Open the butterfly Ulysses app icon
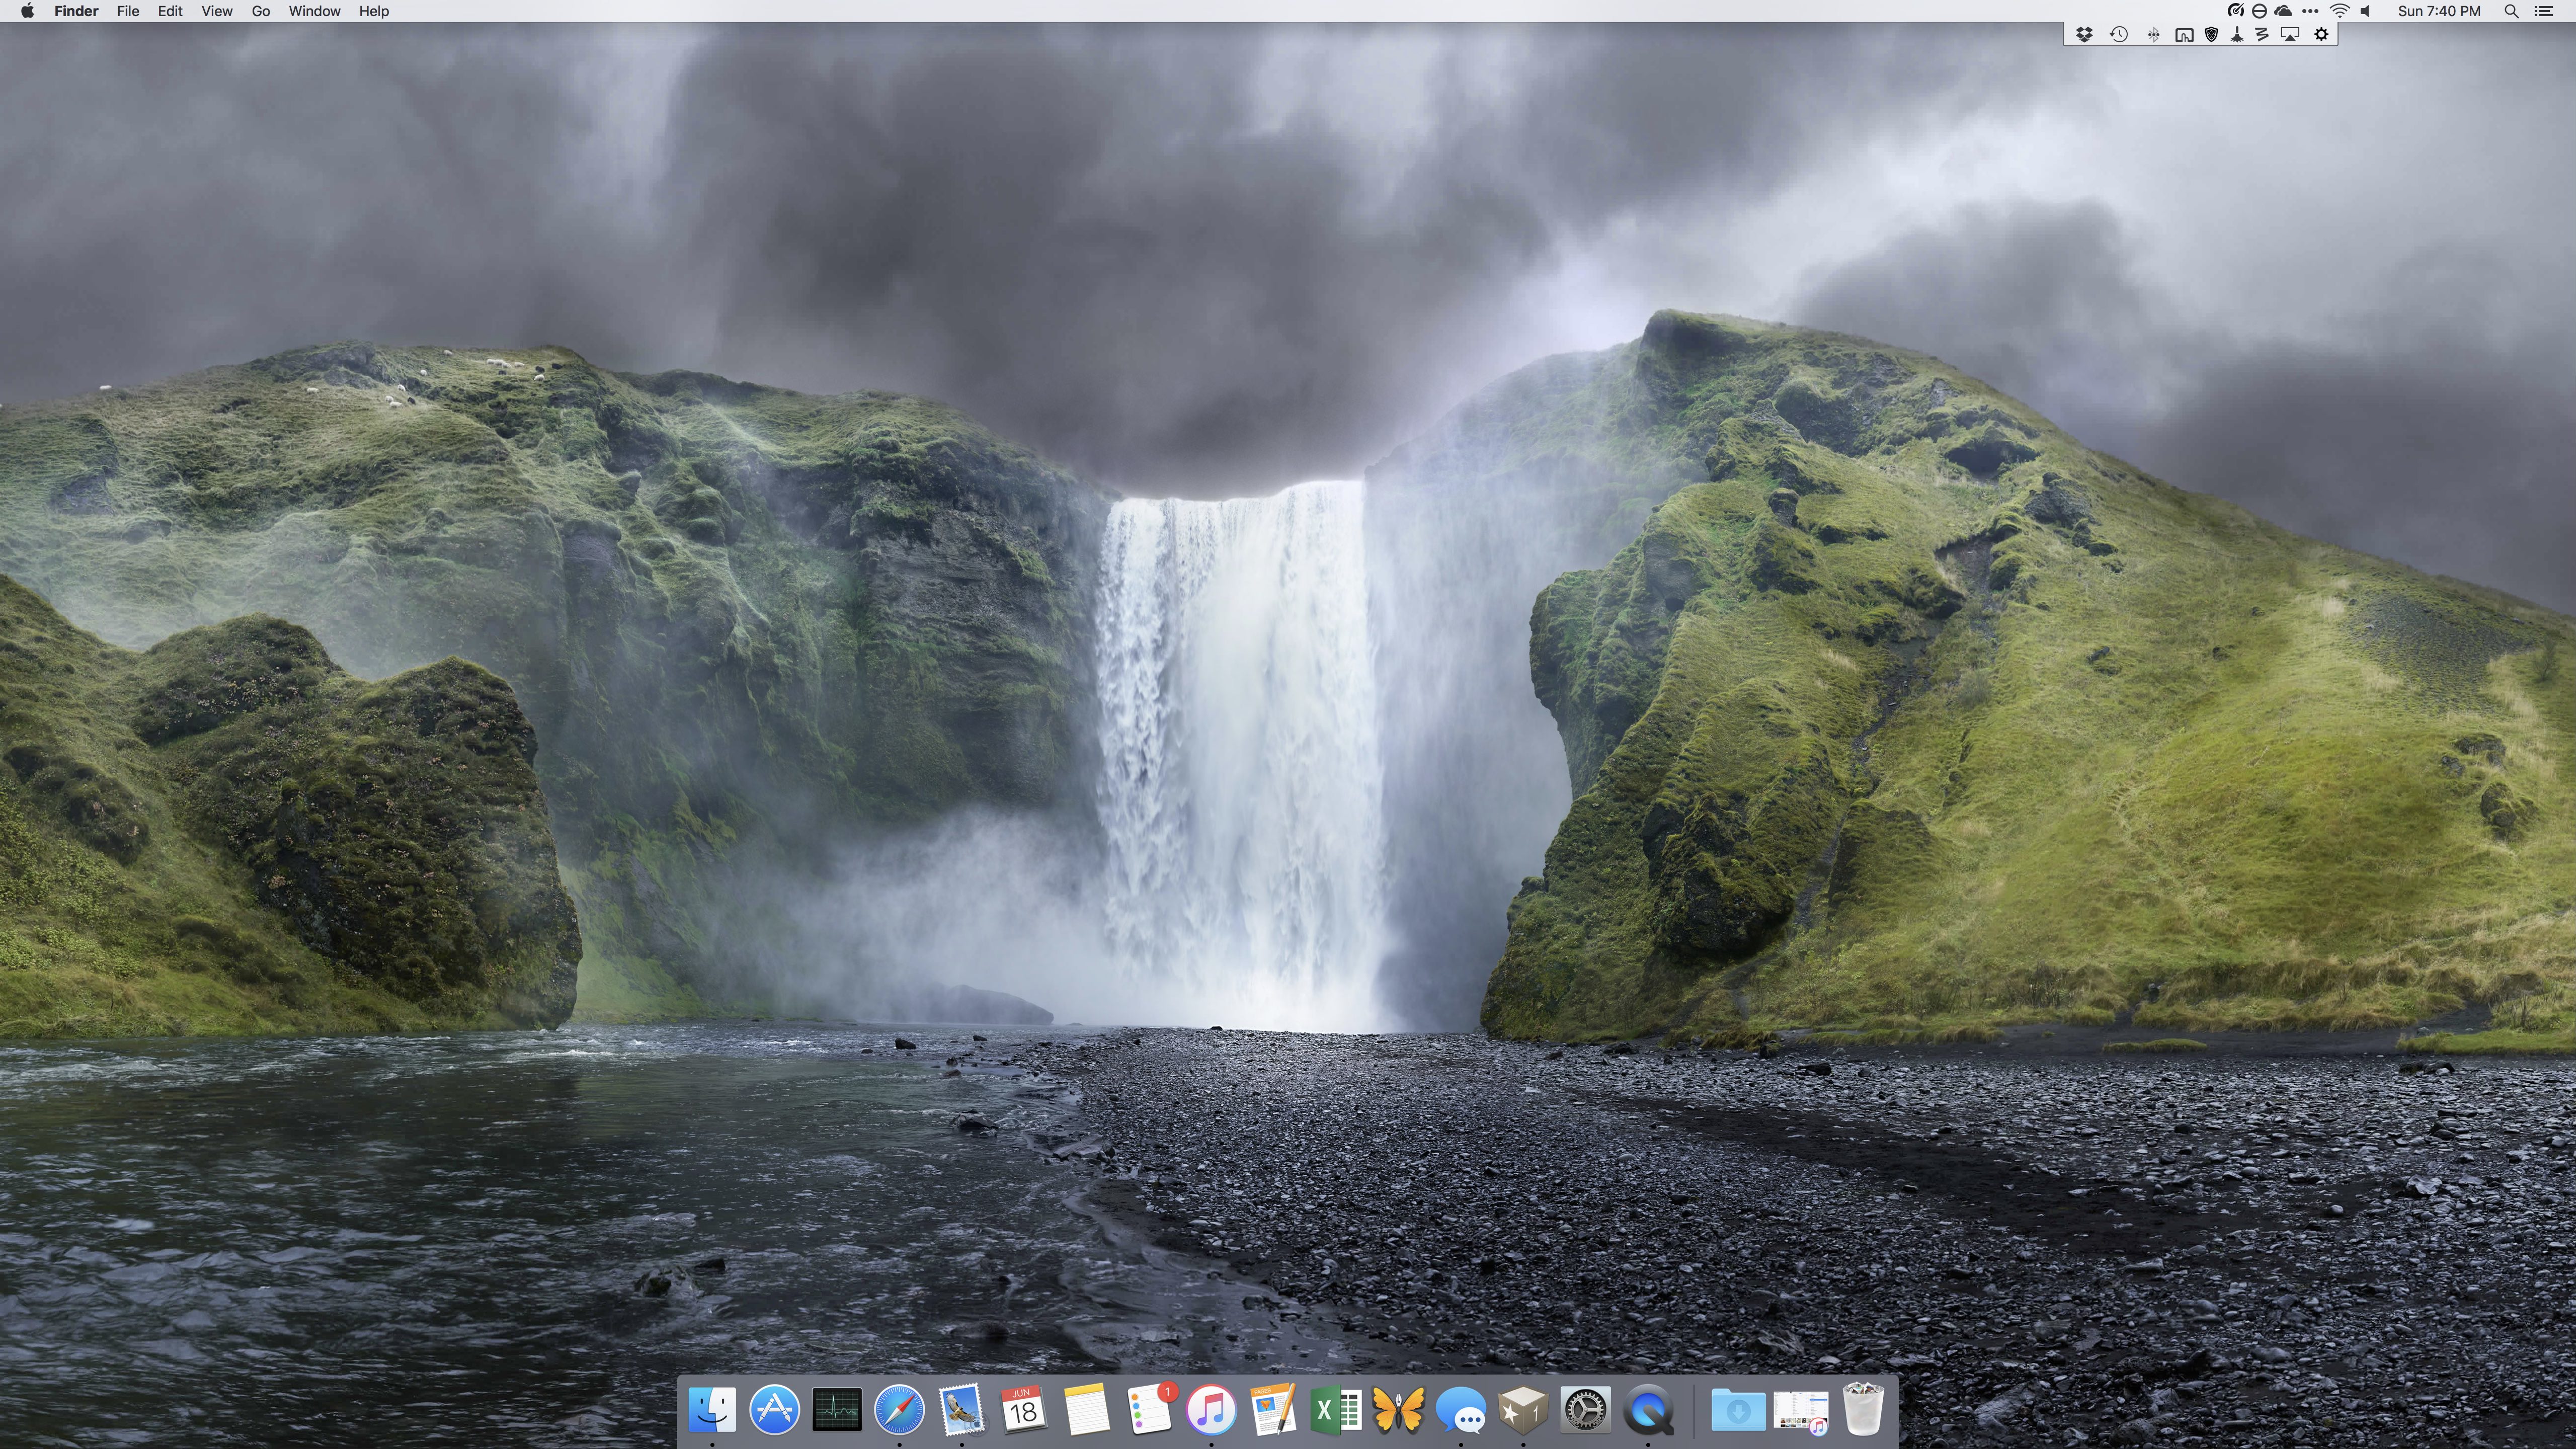 click(1398, 1410)
